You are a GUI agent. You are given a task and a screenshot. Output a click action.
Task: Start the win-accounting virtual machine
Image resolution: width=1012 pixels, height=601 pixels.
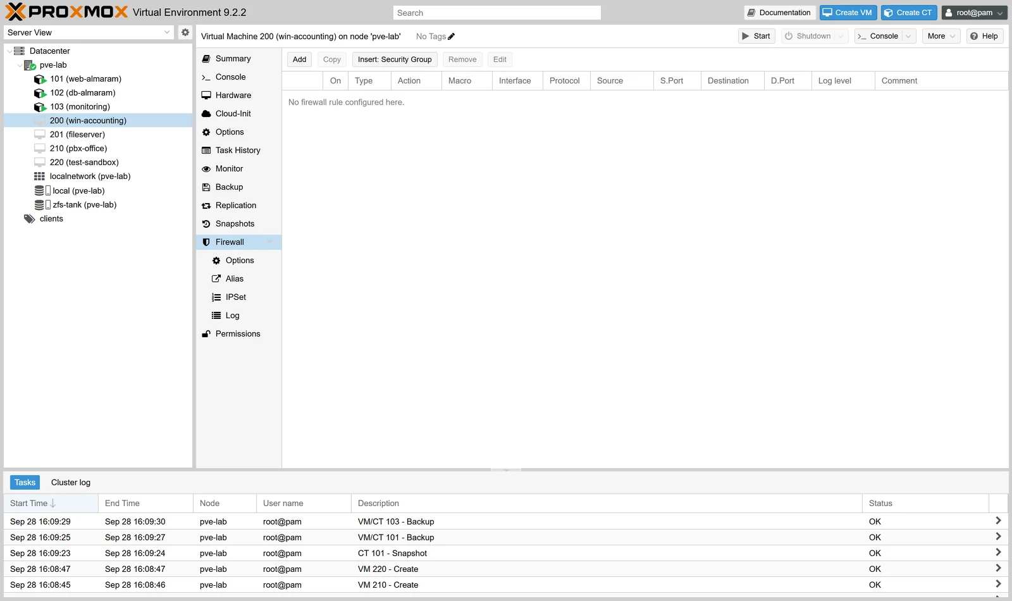click(756, 36)
